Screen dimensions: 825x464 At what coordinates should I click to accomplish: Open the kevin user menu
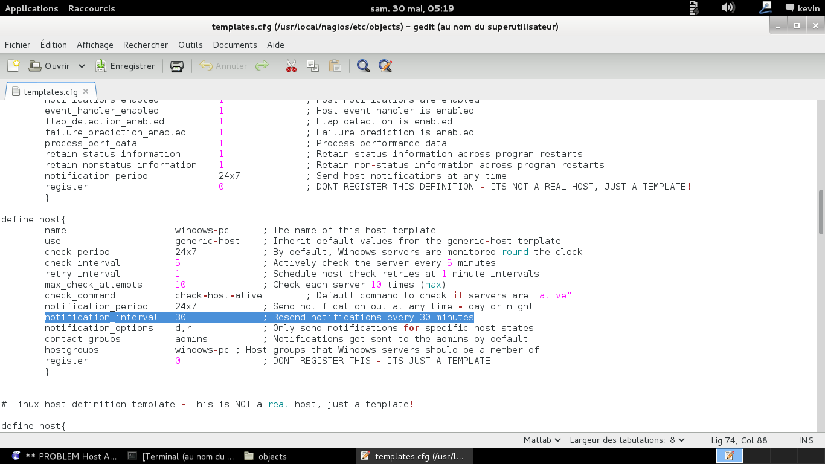802,8
